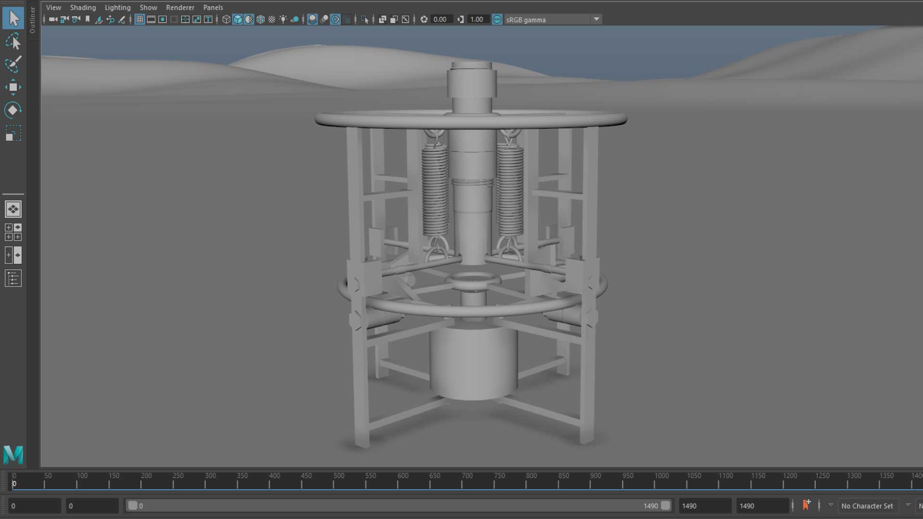The width and height of the screenshot is (923, 519).
Task: Open the sRGB gamma dropdown
Action: click(553, 19)
